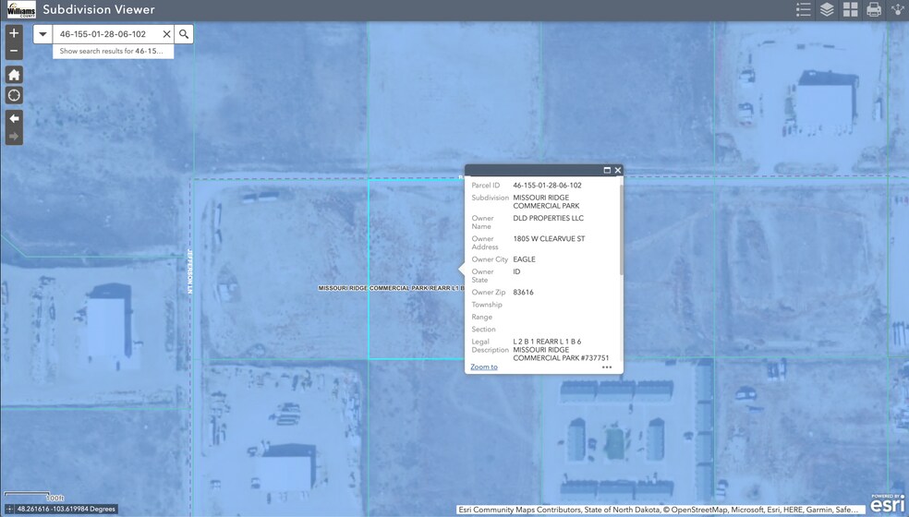Show search results for 46-15... suggestion
The height and width of the screenshot is (517, 909).
113,51
